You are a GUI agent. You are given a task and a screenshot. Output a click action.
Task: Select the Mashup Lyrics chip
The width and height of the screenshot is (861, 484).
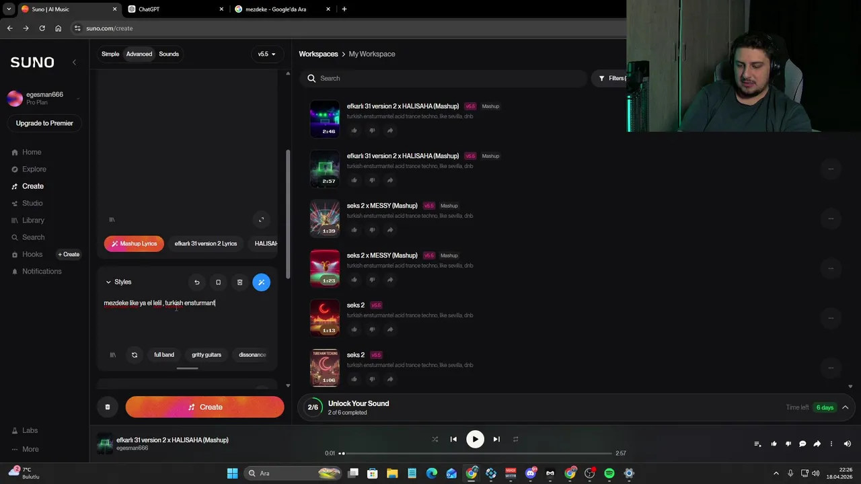tap(135, 243)
